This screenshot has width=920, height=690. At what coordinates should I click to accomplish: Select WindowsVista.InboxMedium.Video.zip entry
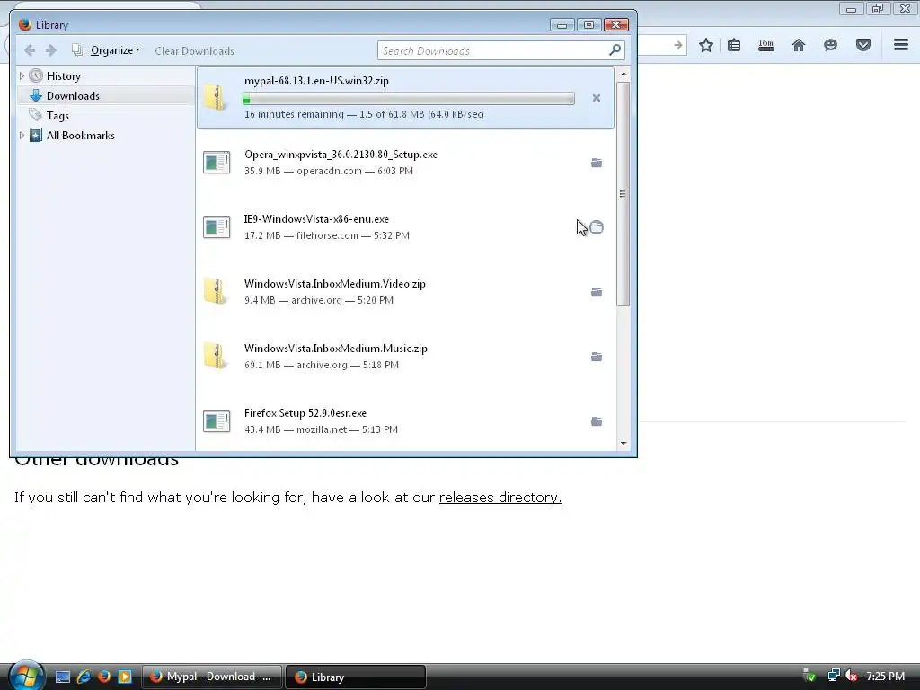coord(405,292)
